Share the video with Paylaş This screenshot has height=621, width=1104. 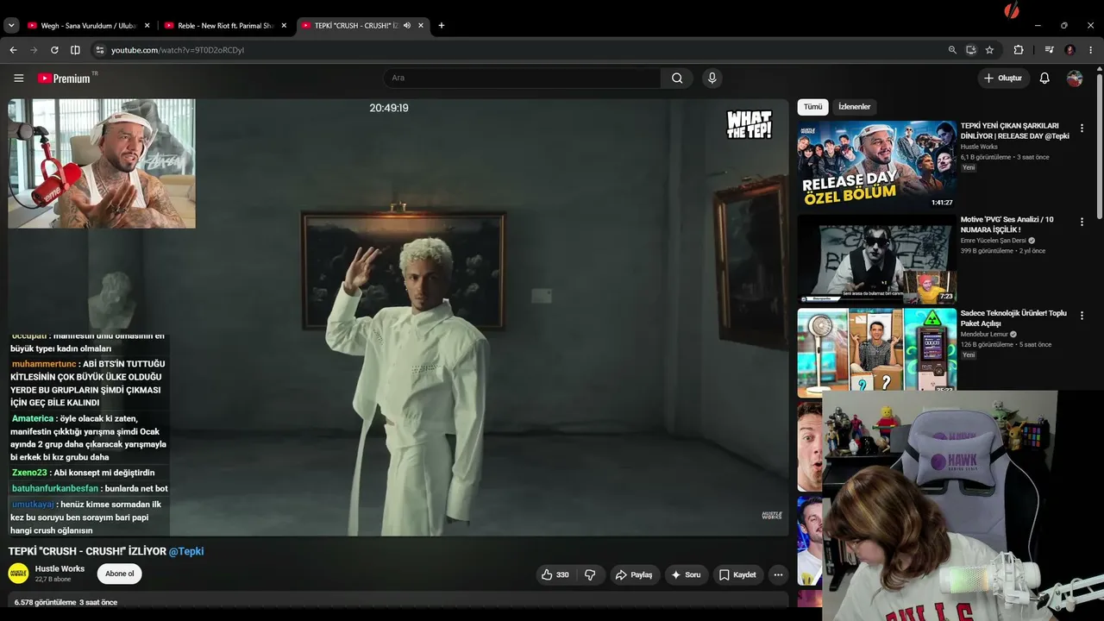click(633, 574)
